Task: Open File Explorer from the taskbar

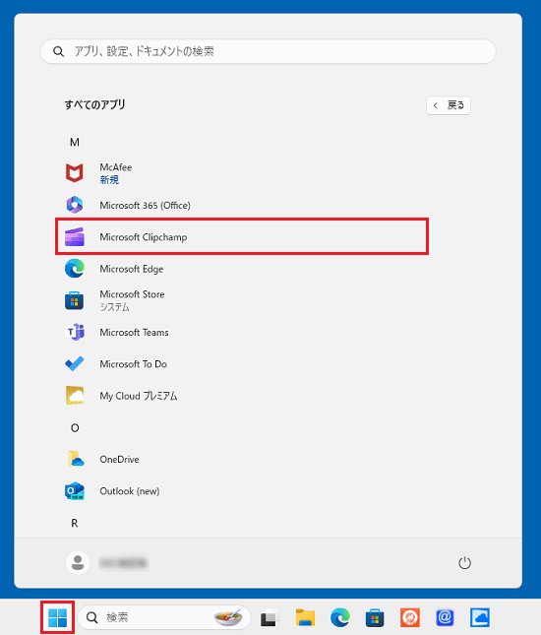Action: click(305, 617)
